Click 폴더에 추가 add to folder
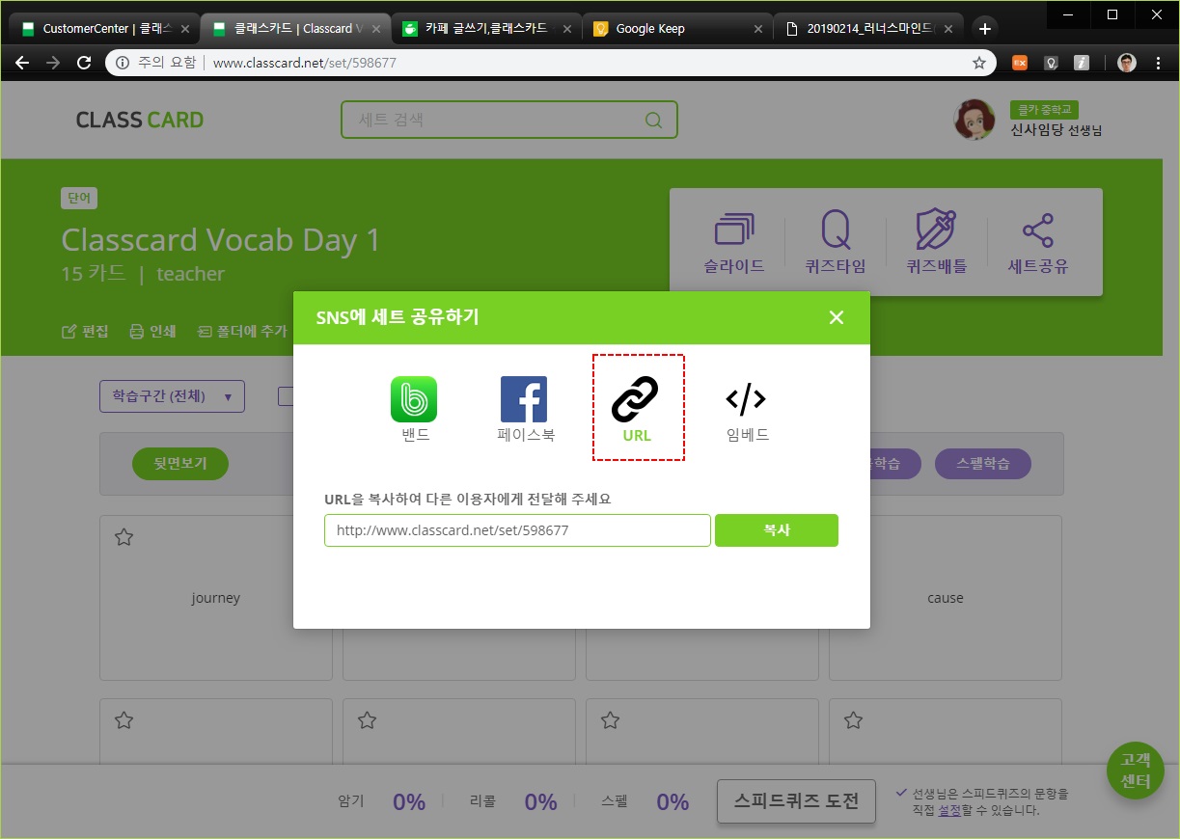This screenshot has width=1180, height=839. (242, 331)
